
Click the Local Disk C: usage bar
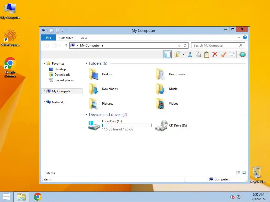(127, 125)
